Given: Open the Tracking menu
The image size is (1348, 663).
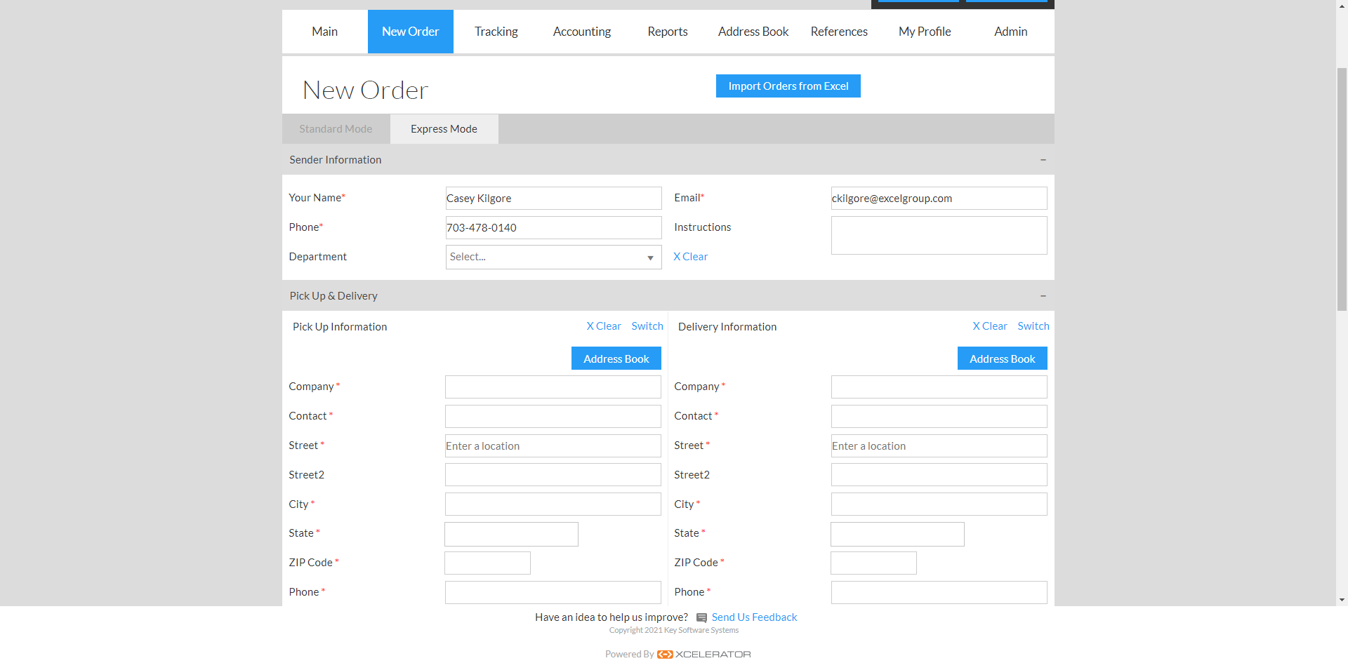Looking at the screenshot, I should (496, 32).
